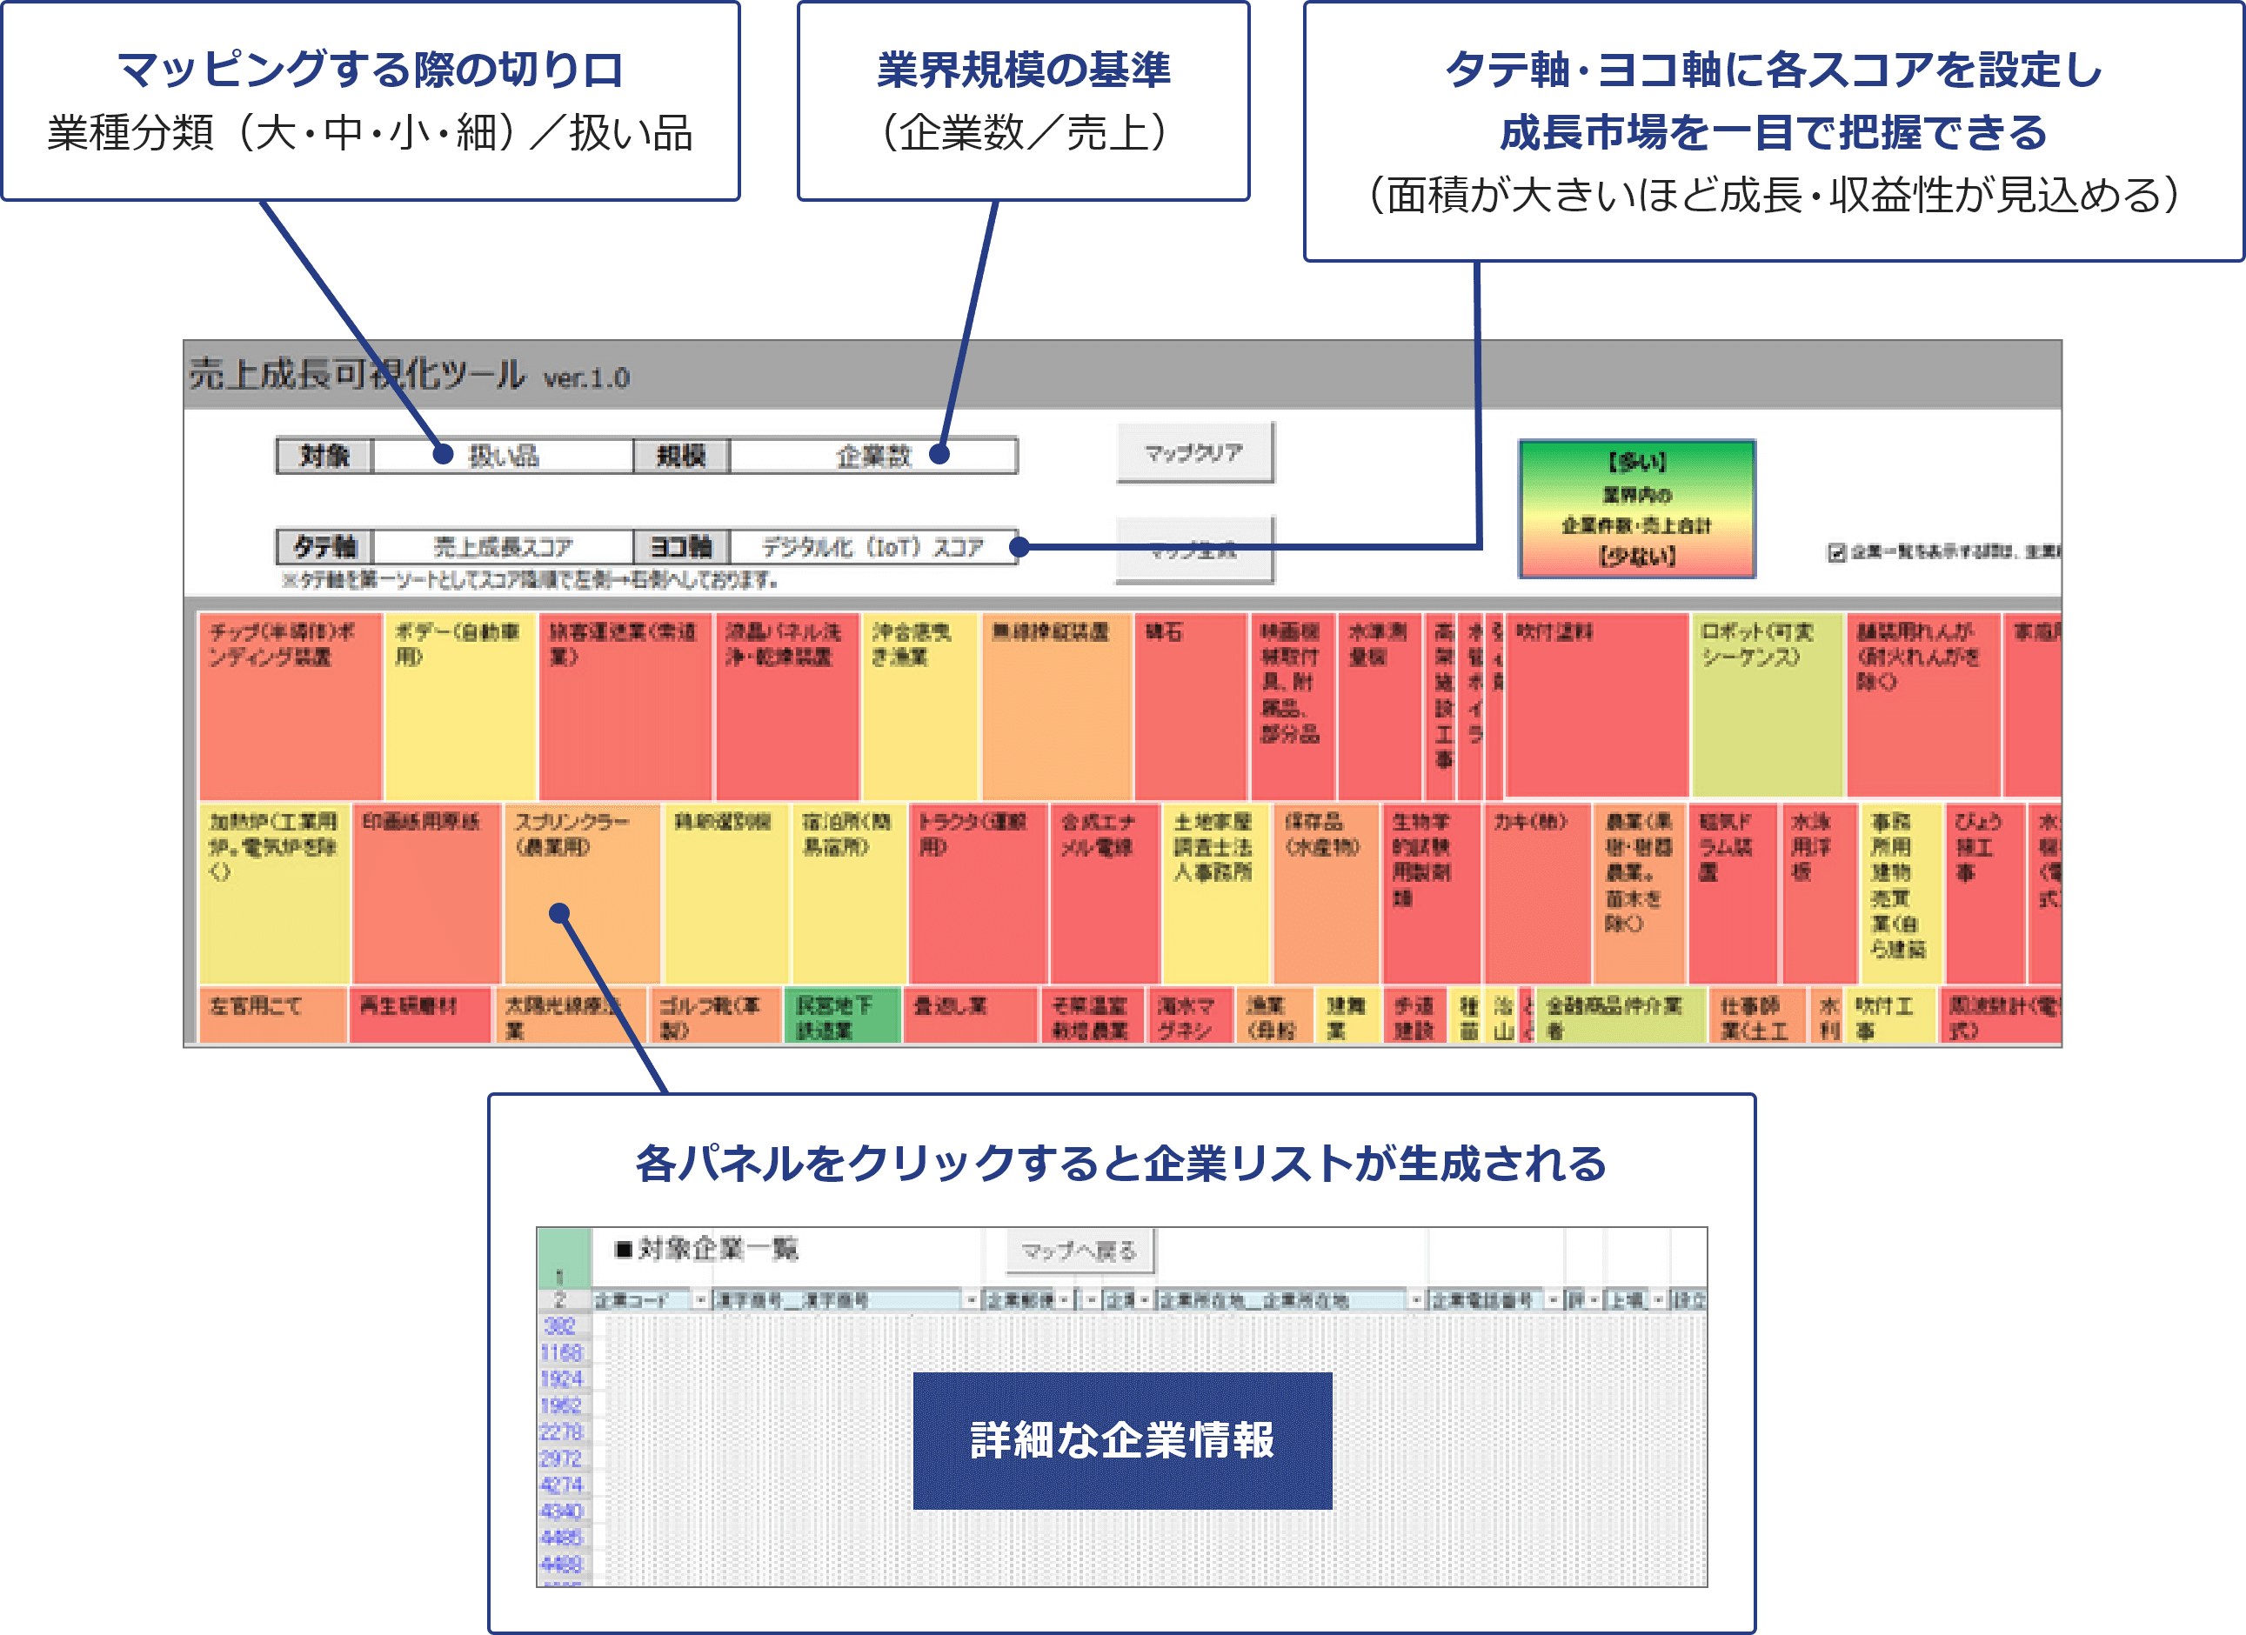This screenshot has width=2246, height=1635.
Task: Open the 企業電話番号 column filter arrow
Action: [1553, 1300]
